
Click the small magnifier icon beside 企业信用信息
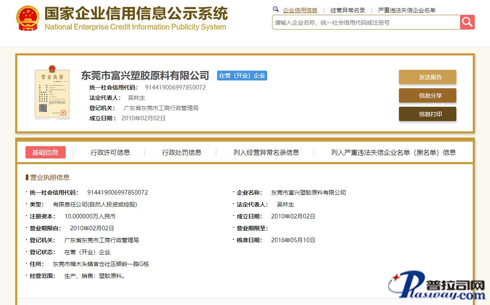(x=276, y=9)
